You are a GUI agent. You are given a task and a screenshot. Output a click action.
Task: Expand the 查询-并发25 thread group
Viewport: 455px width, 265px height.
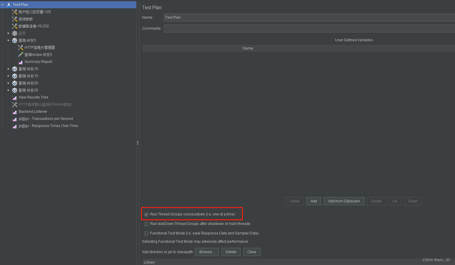tap(8, 90)
